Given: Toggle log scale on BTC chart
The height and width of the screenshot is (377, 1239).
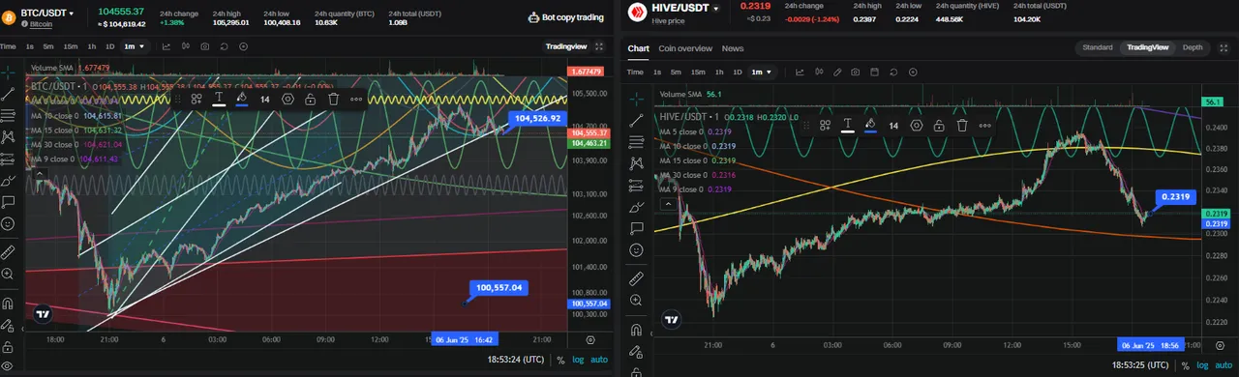Looking at the screenshot, I should (x=578, y=360).
